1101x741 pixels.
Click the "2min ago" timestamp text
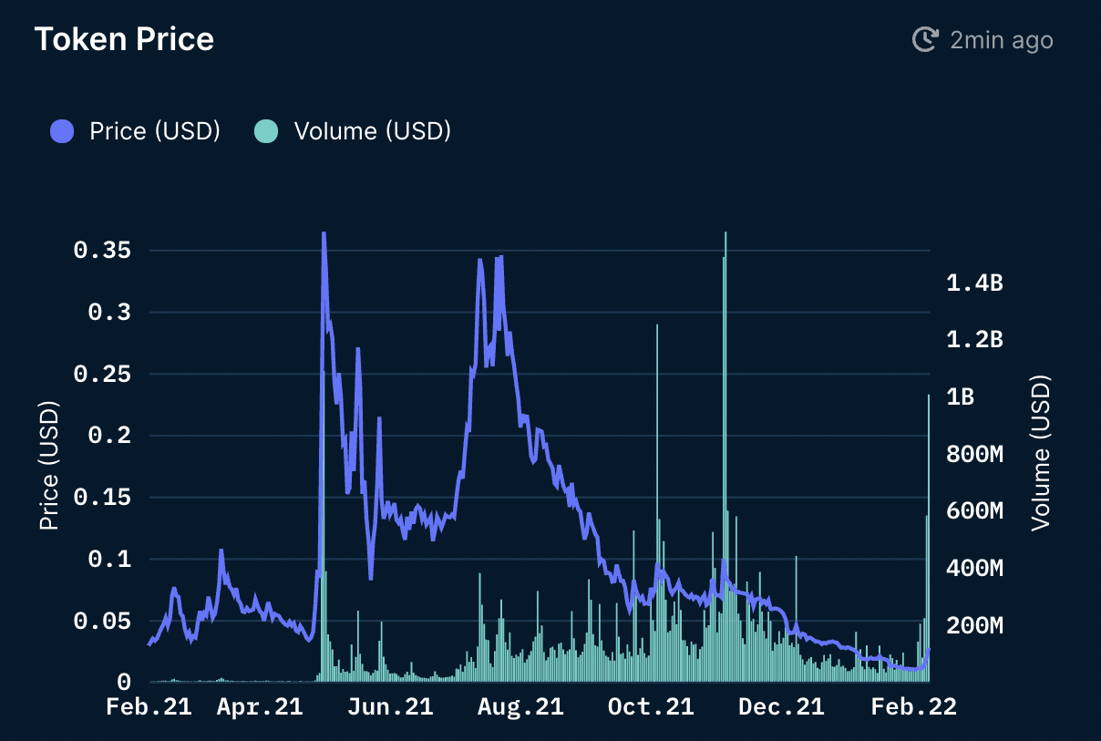tap(1001, 40)
